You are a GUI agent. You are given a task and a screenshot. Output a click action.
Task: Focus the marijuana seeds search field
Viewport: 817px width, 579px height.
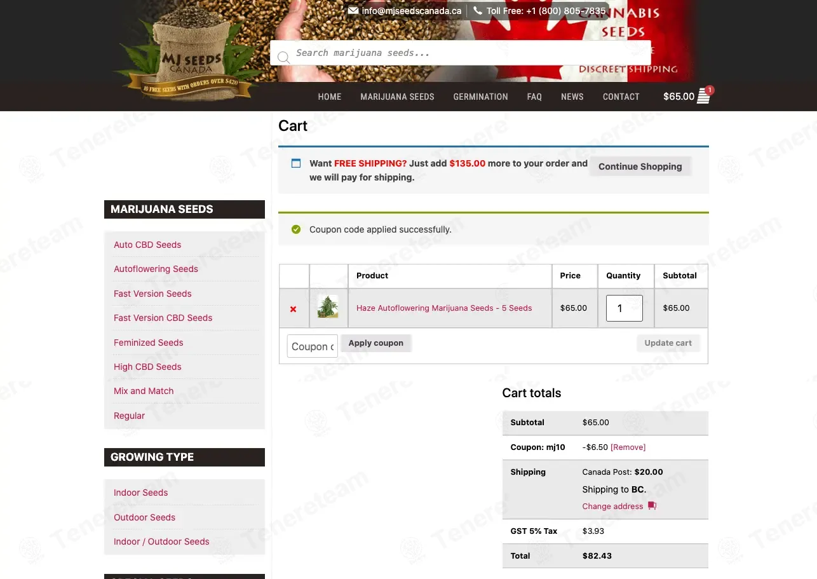pos(460,53)
